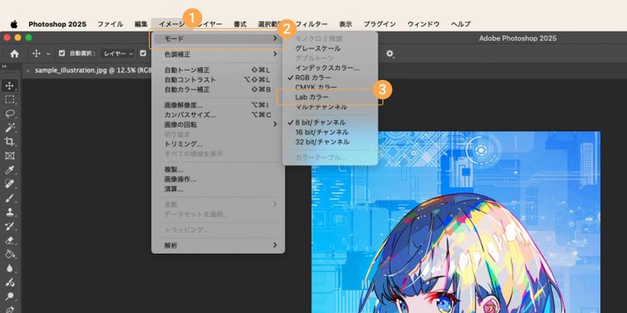
Task: Select the Eraser tool
Action: coord(9,240)
